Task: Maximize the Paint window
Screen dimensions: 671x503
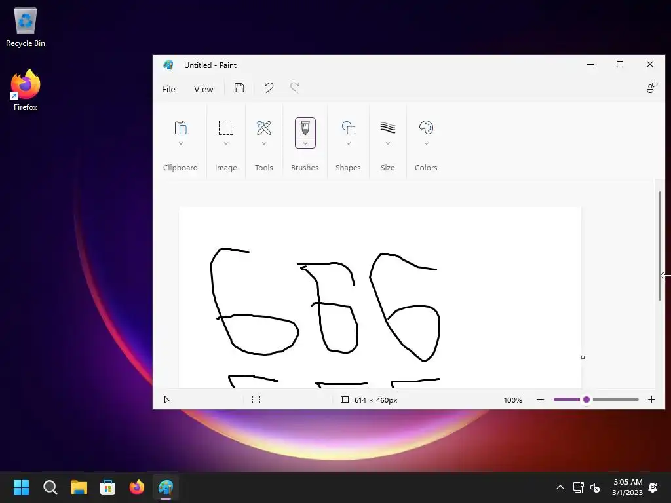Action: click(620, 65)
